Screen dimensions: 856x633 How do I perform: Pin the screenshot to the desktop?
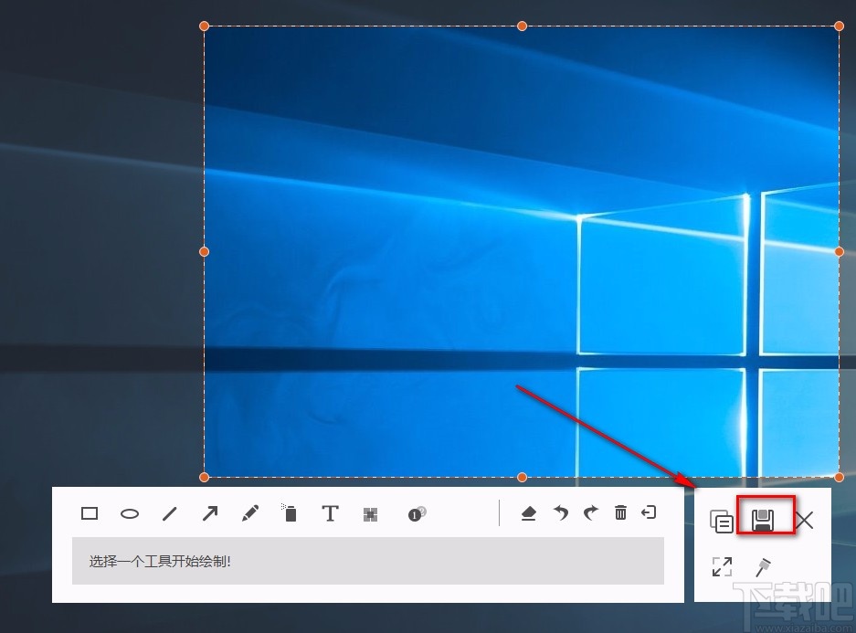[x=762, y=566]
